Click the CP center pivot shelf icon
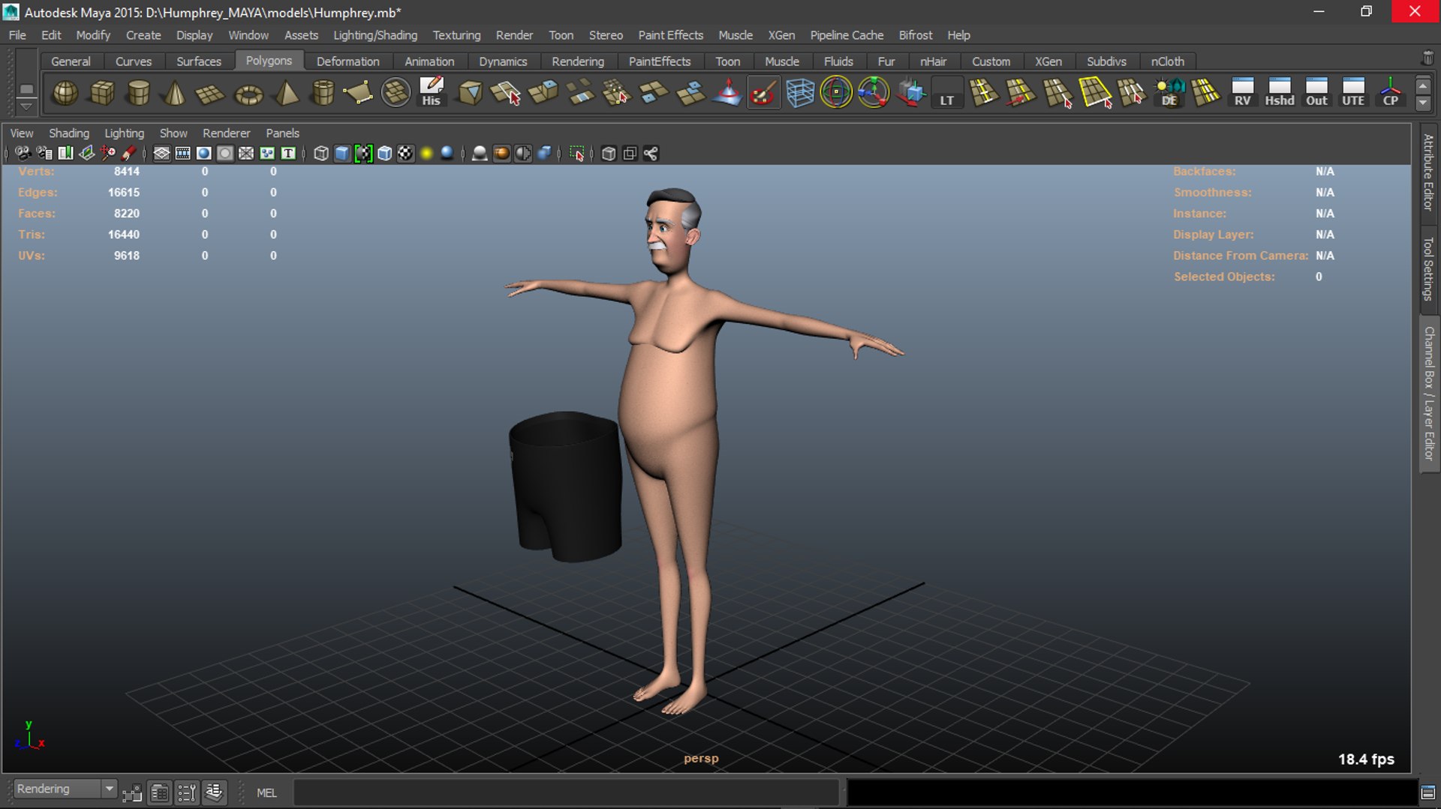The height and width of the screenshot is (809, 1441). pyautogui.click(x=1390, y=93)
